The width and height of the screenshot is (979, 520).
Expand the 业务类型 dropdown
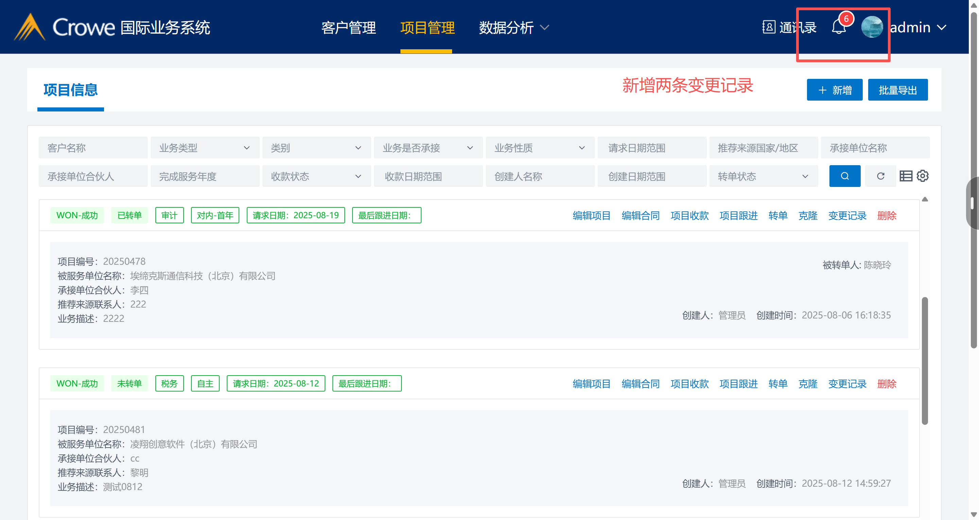(205, 148)
